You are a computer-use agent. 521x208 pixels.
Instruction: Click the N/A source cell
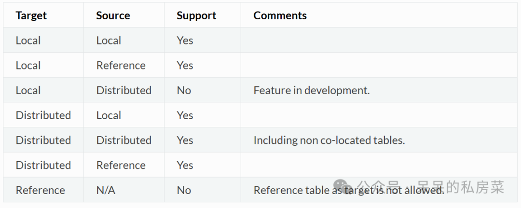[x=106, y=190]
